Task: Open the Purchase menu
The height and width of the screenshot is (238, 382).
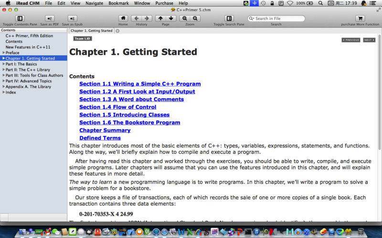Action: 164,3
